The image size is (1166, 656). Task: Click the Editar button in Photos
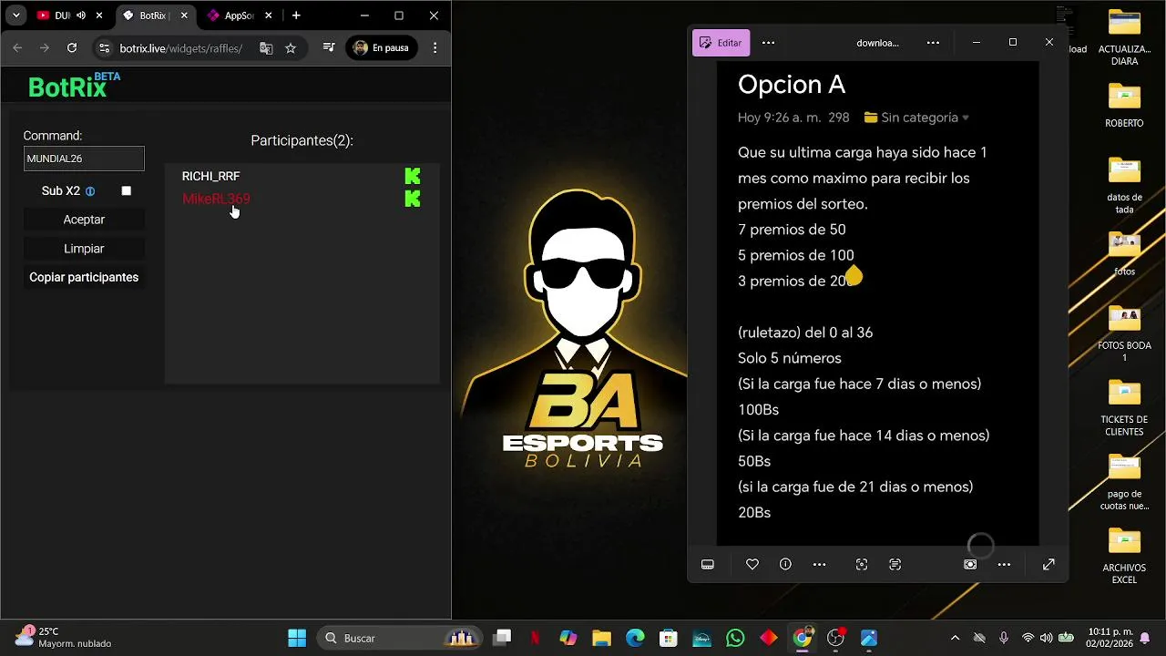[721, 43]
